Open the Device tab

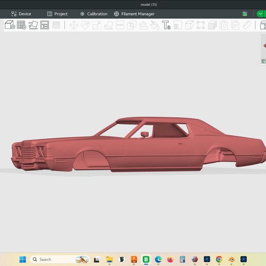tap(21, 14)
